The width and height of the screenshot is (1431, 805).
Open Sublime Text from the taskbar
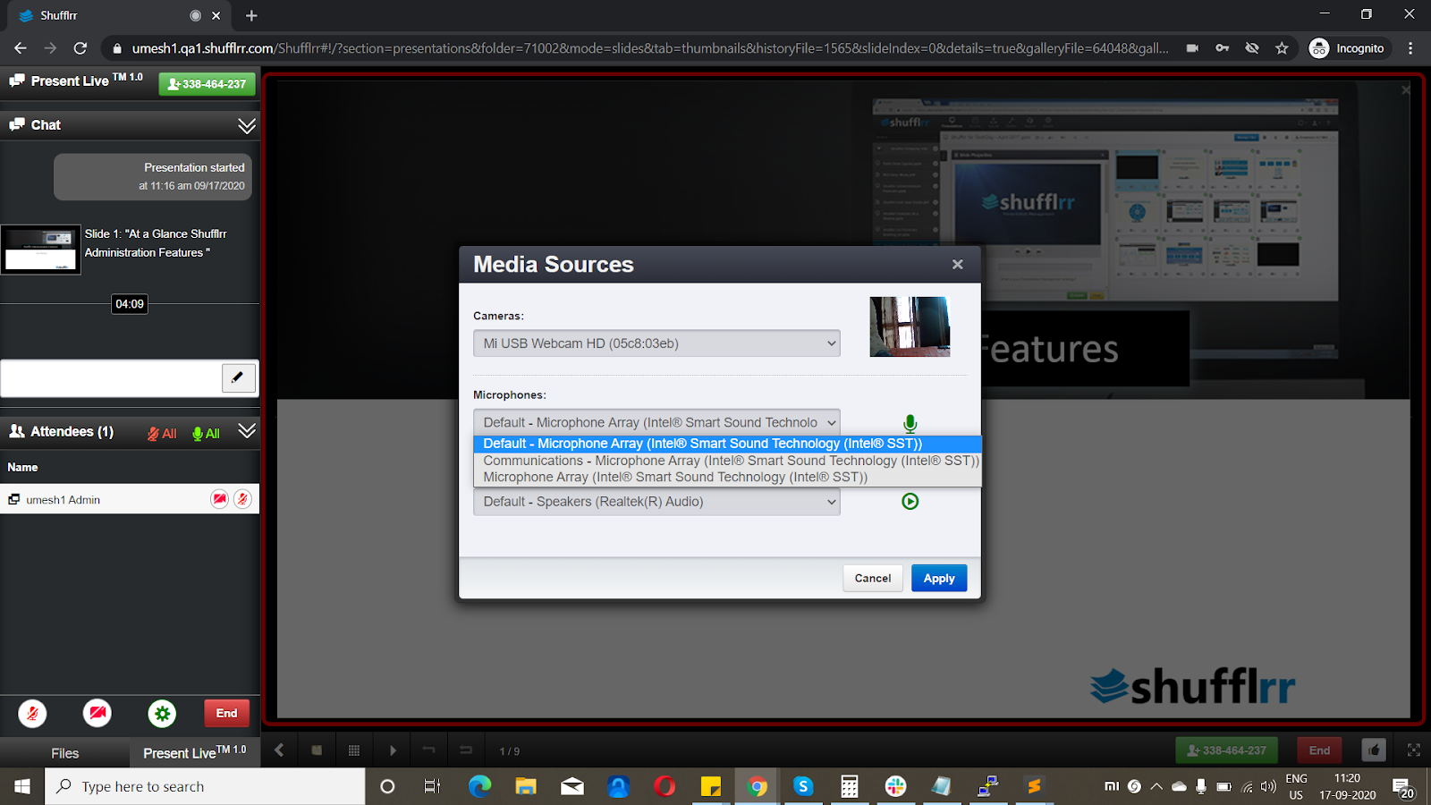coord(1034,786)
